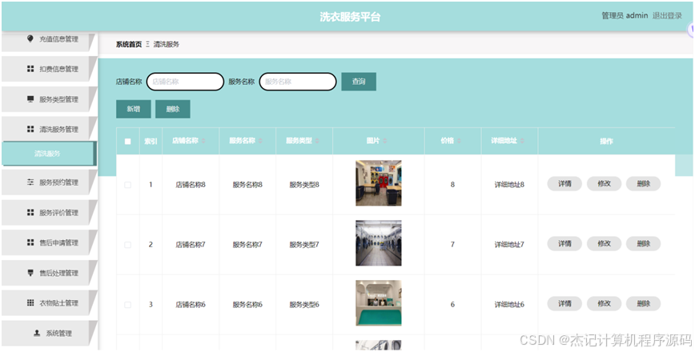
Task: Click the monitor icon beside 服务类型管理
Action: tap(30, 99)
